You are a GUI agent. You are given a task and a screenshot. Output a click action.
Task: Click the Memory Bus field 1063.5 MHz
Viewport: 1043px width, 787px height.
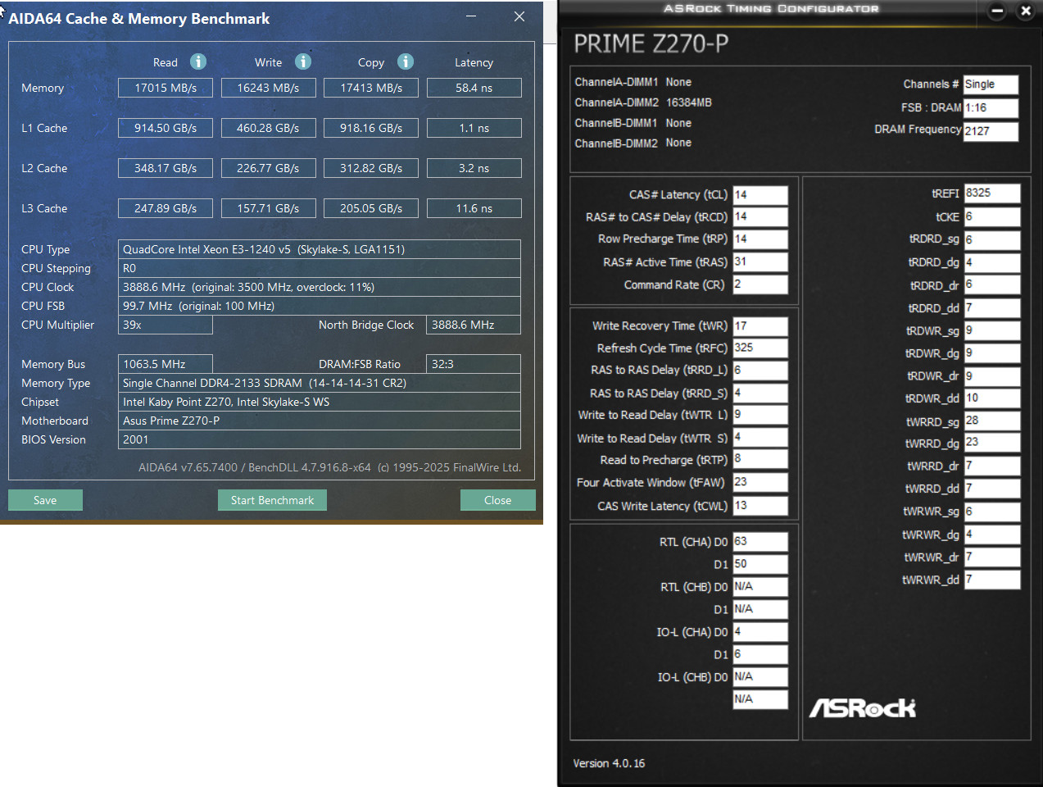coord(166,364)
